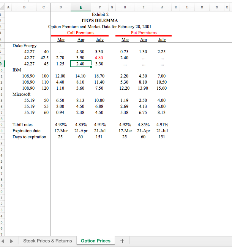This screenshot has width=232, height=247.
Task: Select Microsoft Mar call premium 0.94
Action: click(60, 112)
